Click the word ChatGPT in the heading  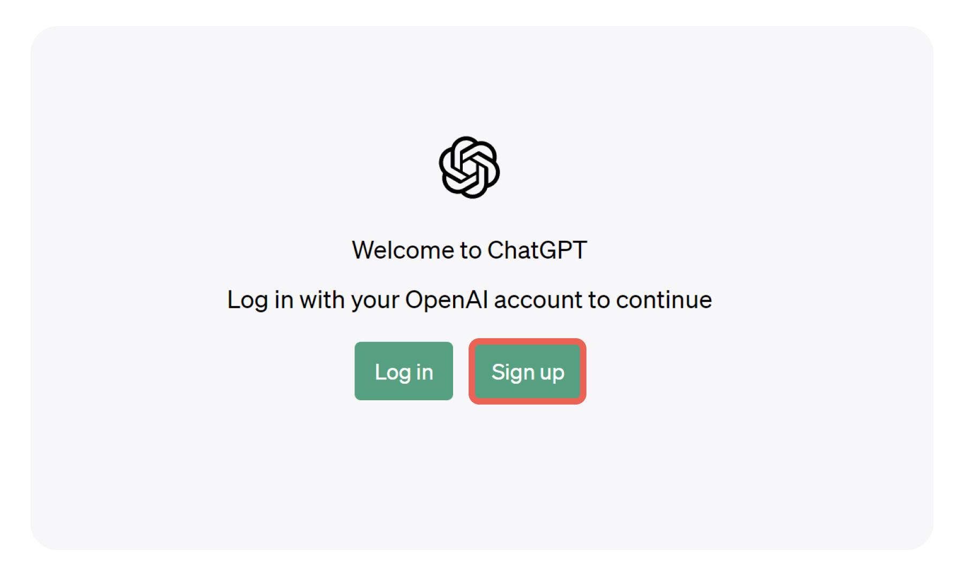tap(537, 250)
